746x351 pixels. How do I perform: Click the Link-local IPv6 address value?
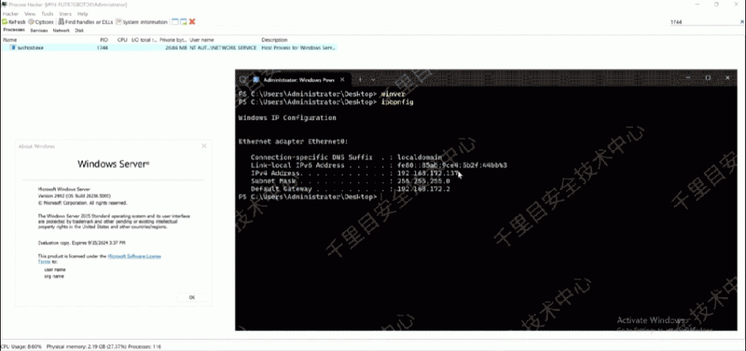pyautogui.click(x=452, y=165)
